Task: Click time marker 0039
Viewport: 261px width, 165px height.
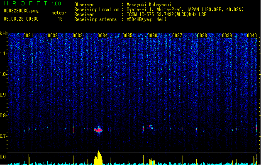Action: coord(227,35)
